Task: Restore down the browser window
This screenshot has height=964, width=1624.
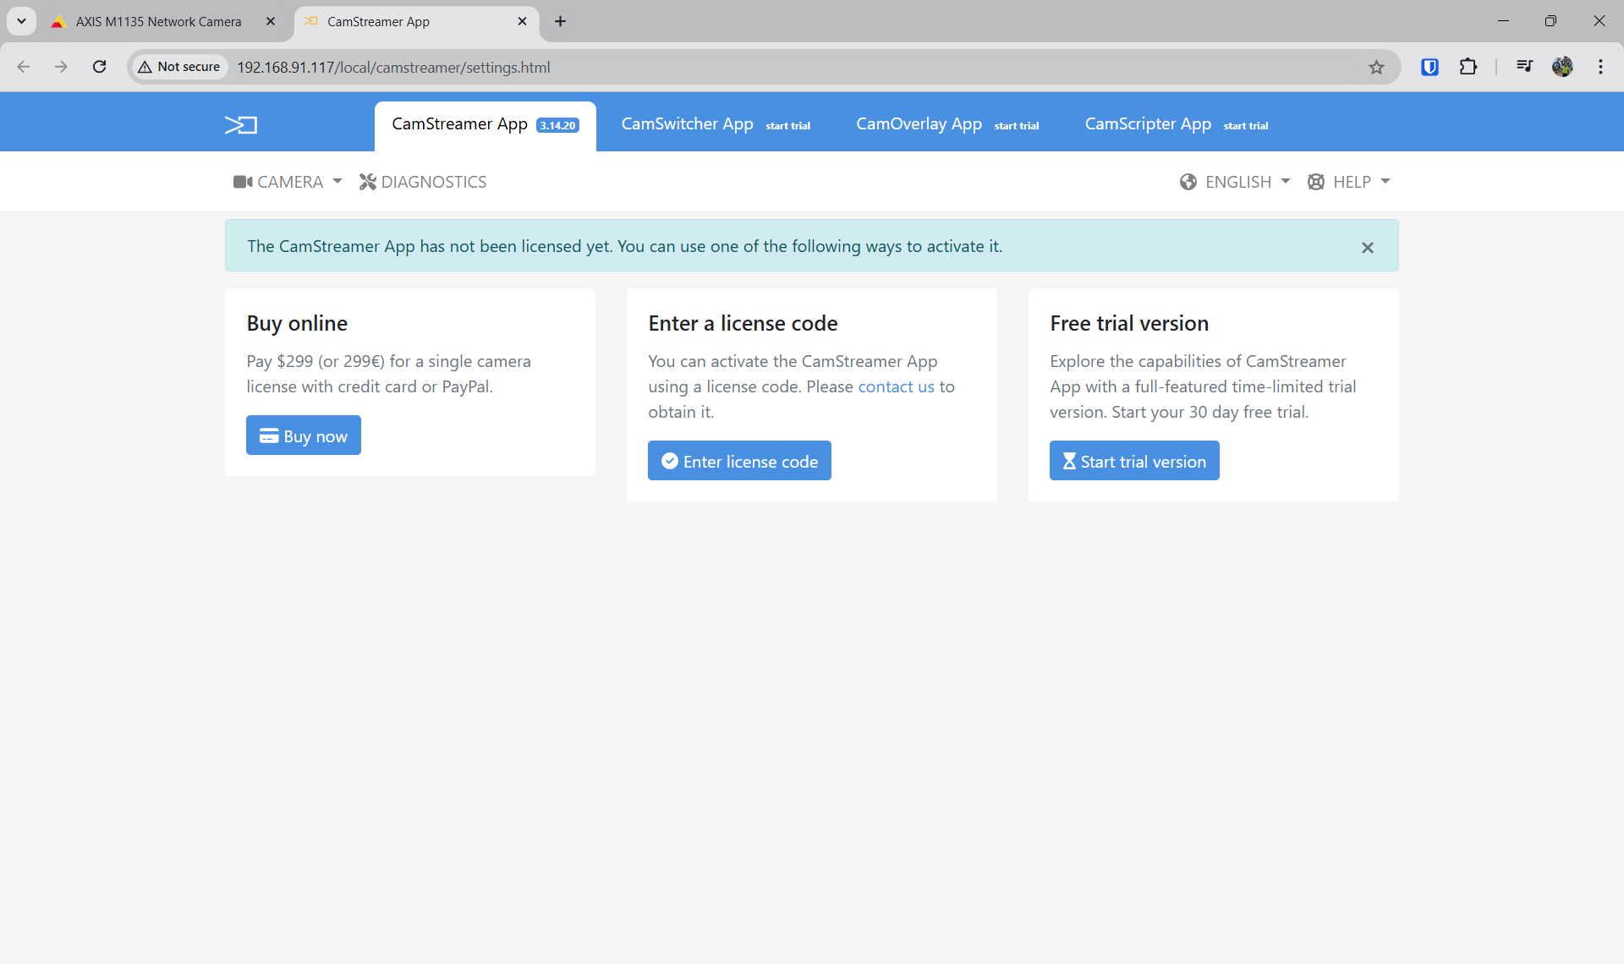Action: (1550, 21)
